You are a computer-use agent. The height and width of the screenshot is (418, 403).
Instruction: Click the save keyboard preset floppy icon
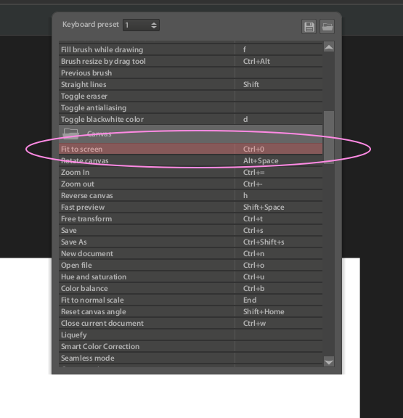click(309, 27)
